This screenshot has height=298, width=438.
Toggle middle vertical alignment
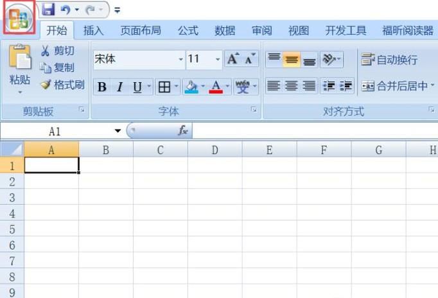coord(292,59)
